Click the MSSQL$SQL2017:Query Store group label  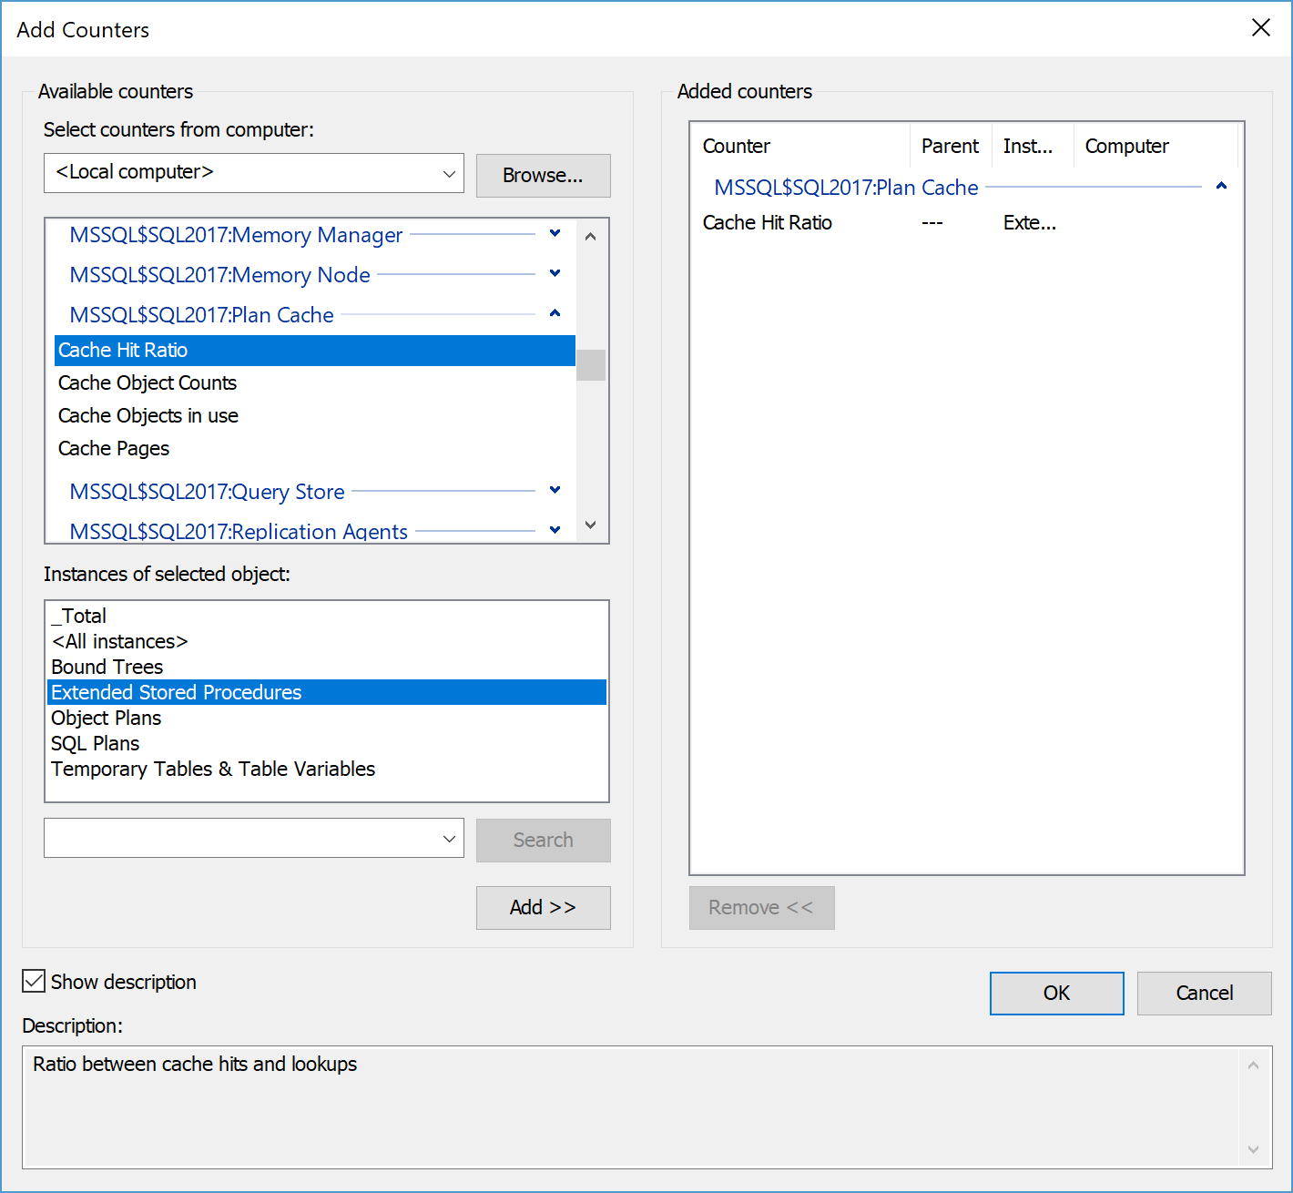207,492
